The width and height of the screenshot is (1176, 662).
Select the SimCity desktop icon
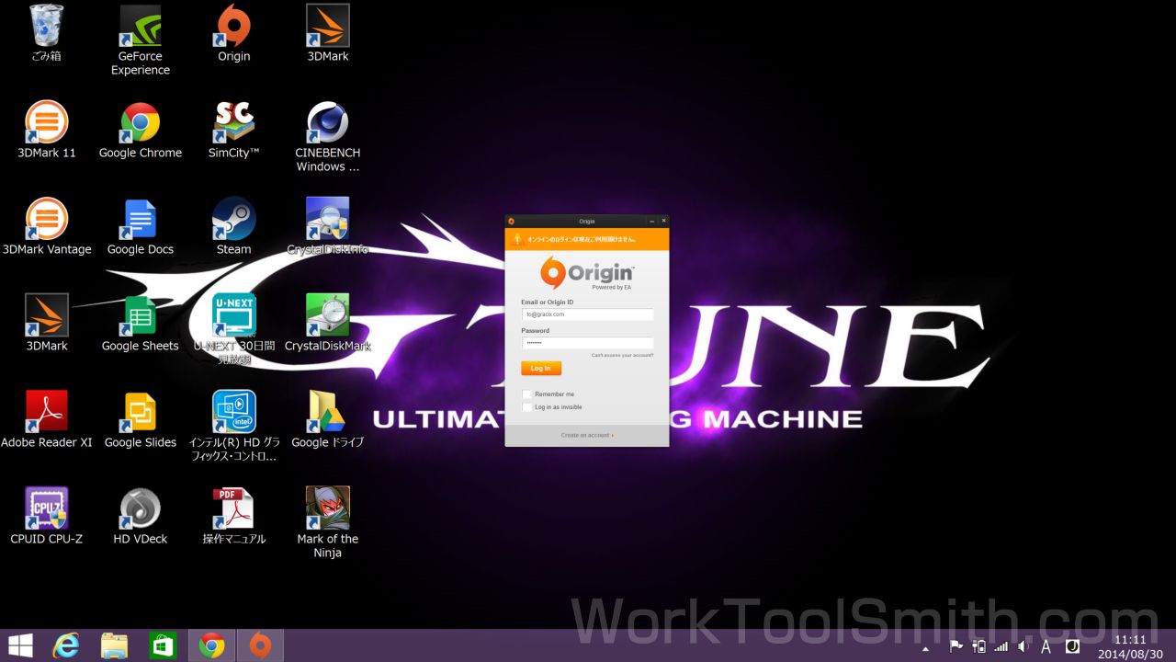pyautogui.click(x=234, y=130)
